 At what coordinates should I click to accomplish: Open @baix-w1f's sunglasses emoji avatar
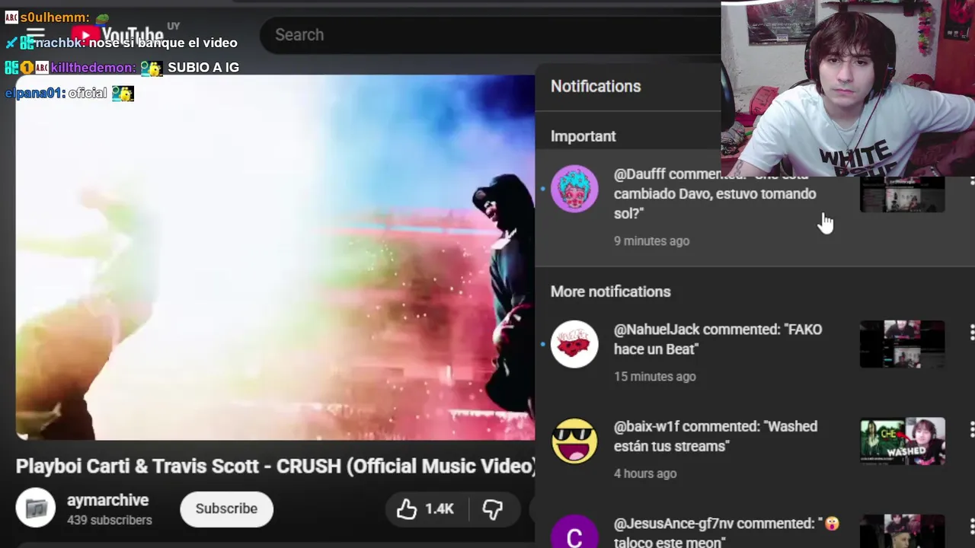[x=574, y=441]
